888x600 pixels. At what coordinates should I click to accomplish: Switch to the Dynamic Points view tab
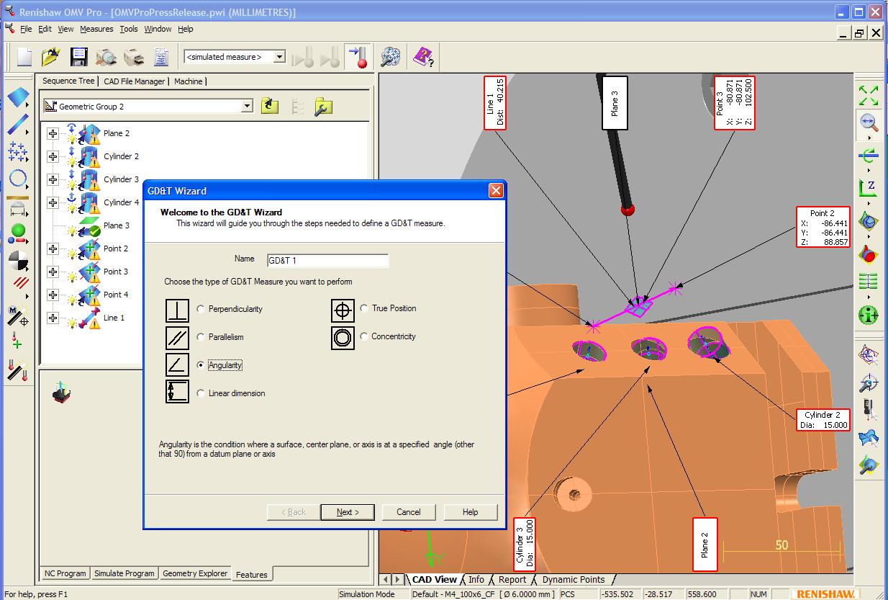(574, 579)
